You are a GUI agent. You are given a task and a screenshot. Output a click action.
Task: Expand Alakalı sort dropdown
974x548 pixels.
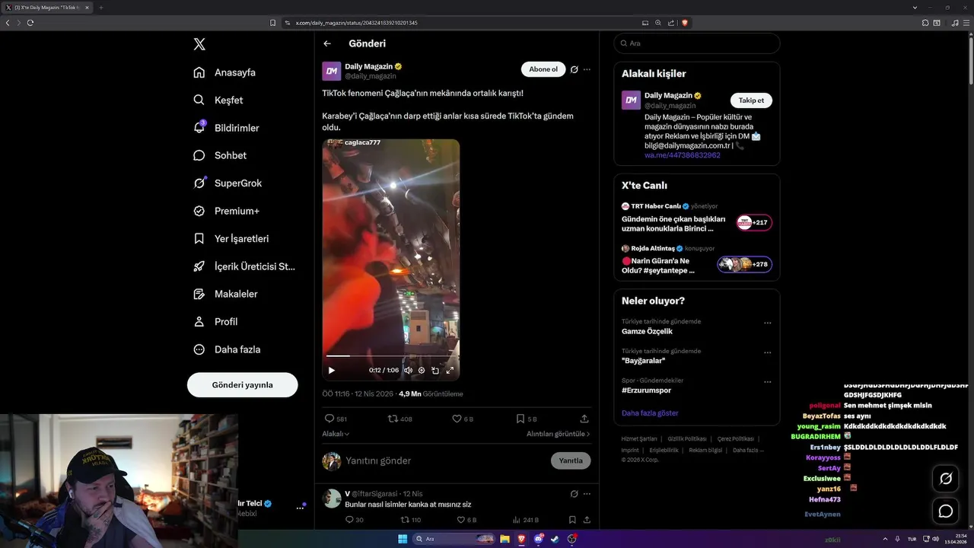coord(336,434)
